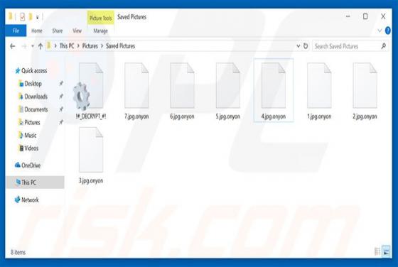Screen dimensions: 398x267
Task: Click the pin beside Documents
Action: (61, 109)
